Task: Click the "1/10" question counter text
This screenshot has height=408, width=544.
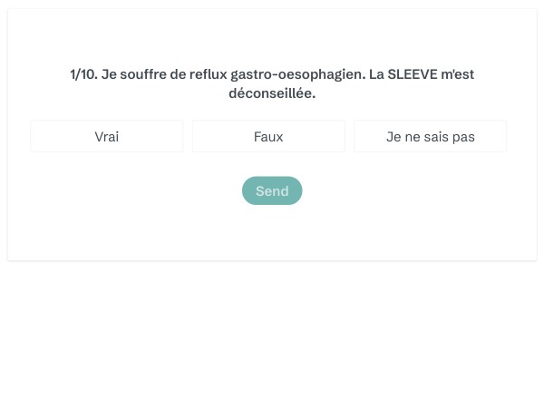Action: (83, 74)
